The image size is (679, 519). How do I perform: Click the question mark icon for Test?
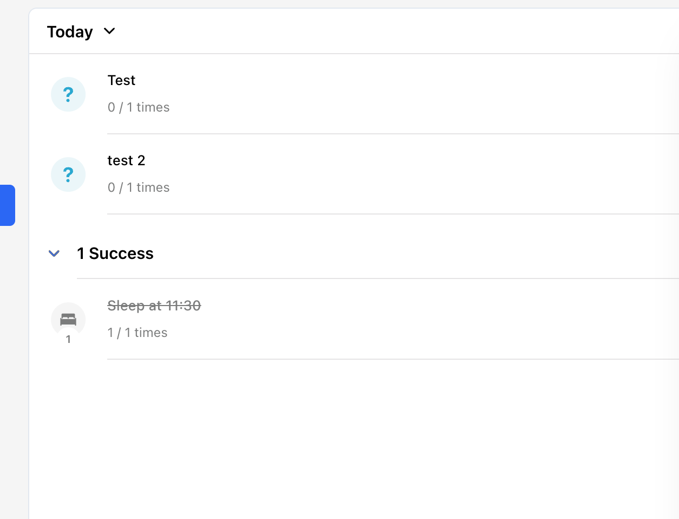coord(68,94)
